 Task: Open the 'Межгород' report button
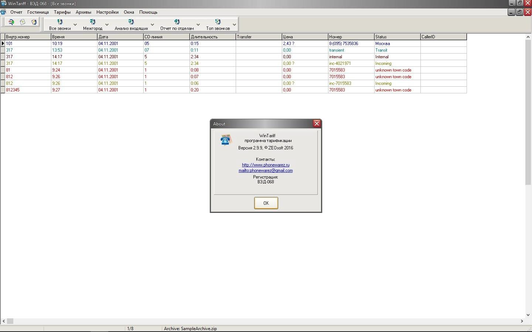92,25
